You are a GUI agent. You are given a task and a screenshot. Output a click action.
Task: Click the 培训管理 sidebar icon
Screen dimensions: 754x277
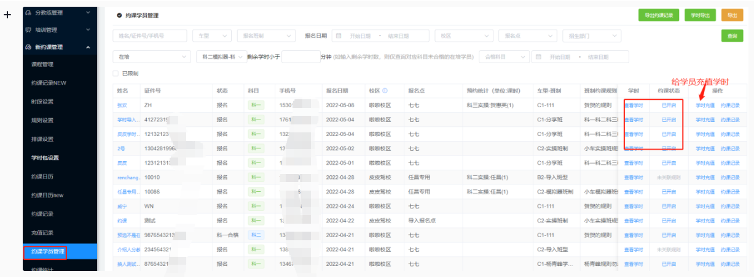[x=28, y=29]
